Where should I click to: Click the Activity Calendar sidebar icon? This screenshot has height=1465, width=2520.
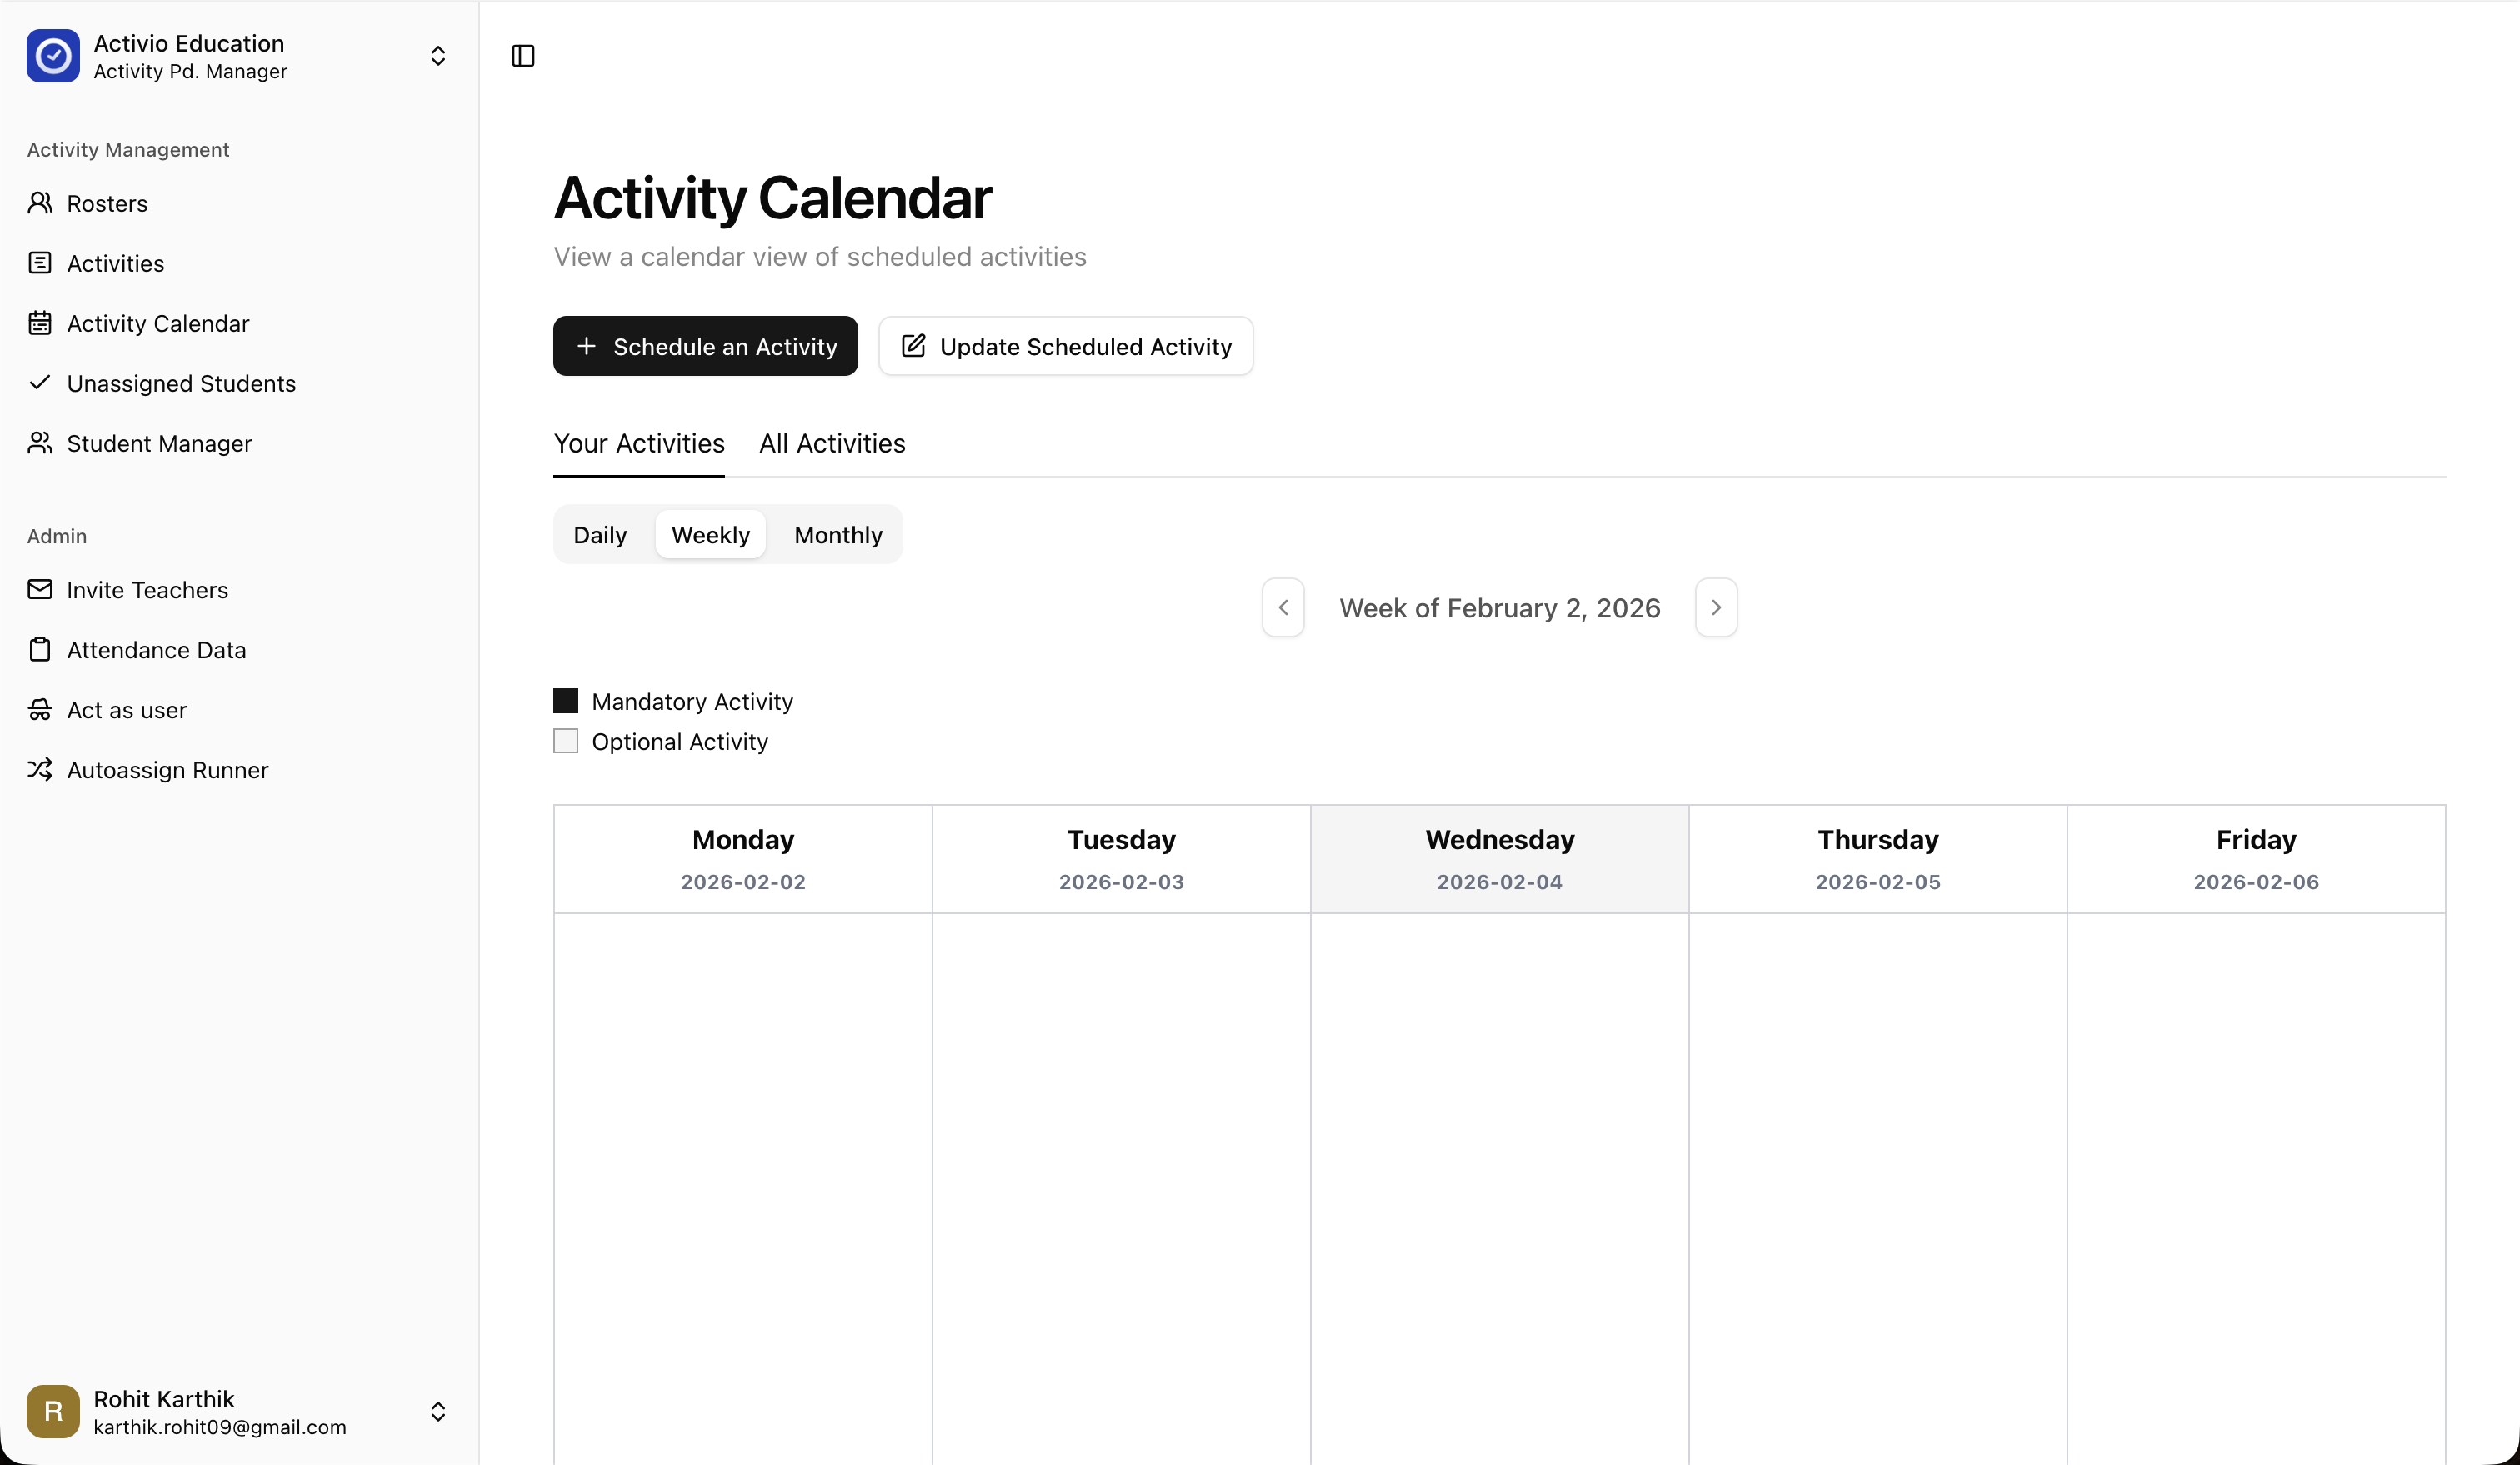40,323
